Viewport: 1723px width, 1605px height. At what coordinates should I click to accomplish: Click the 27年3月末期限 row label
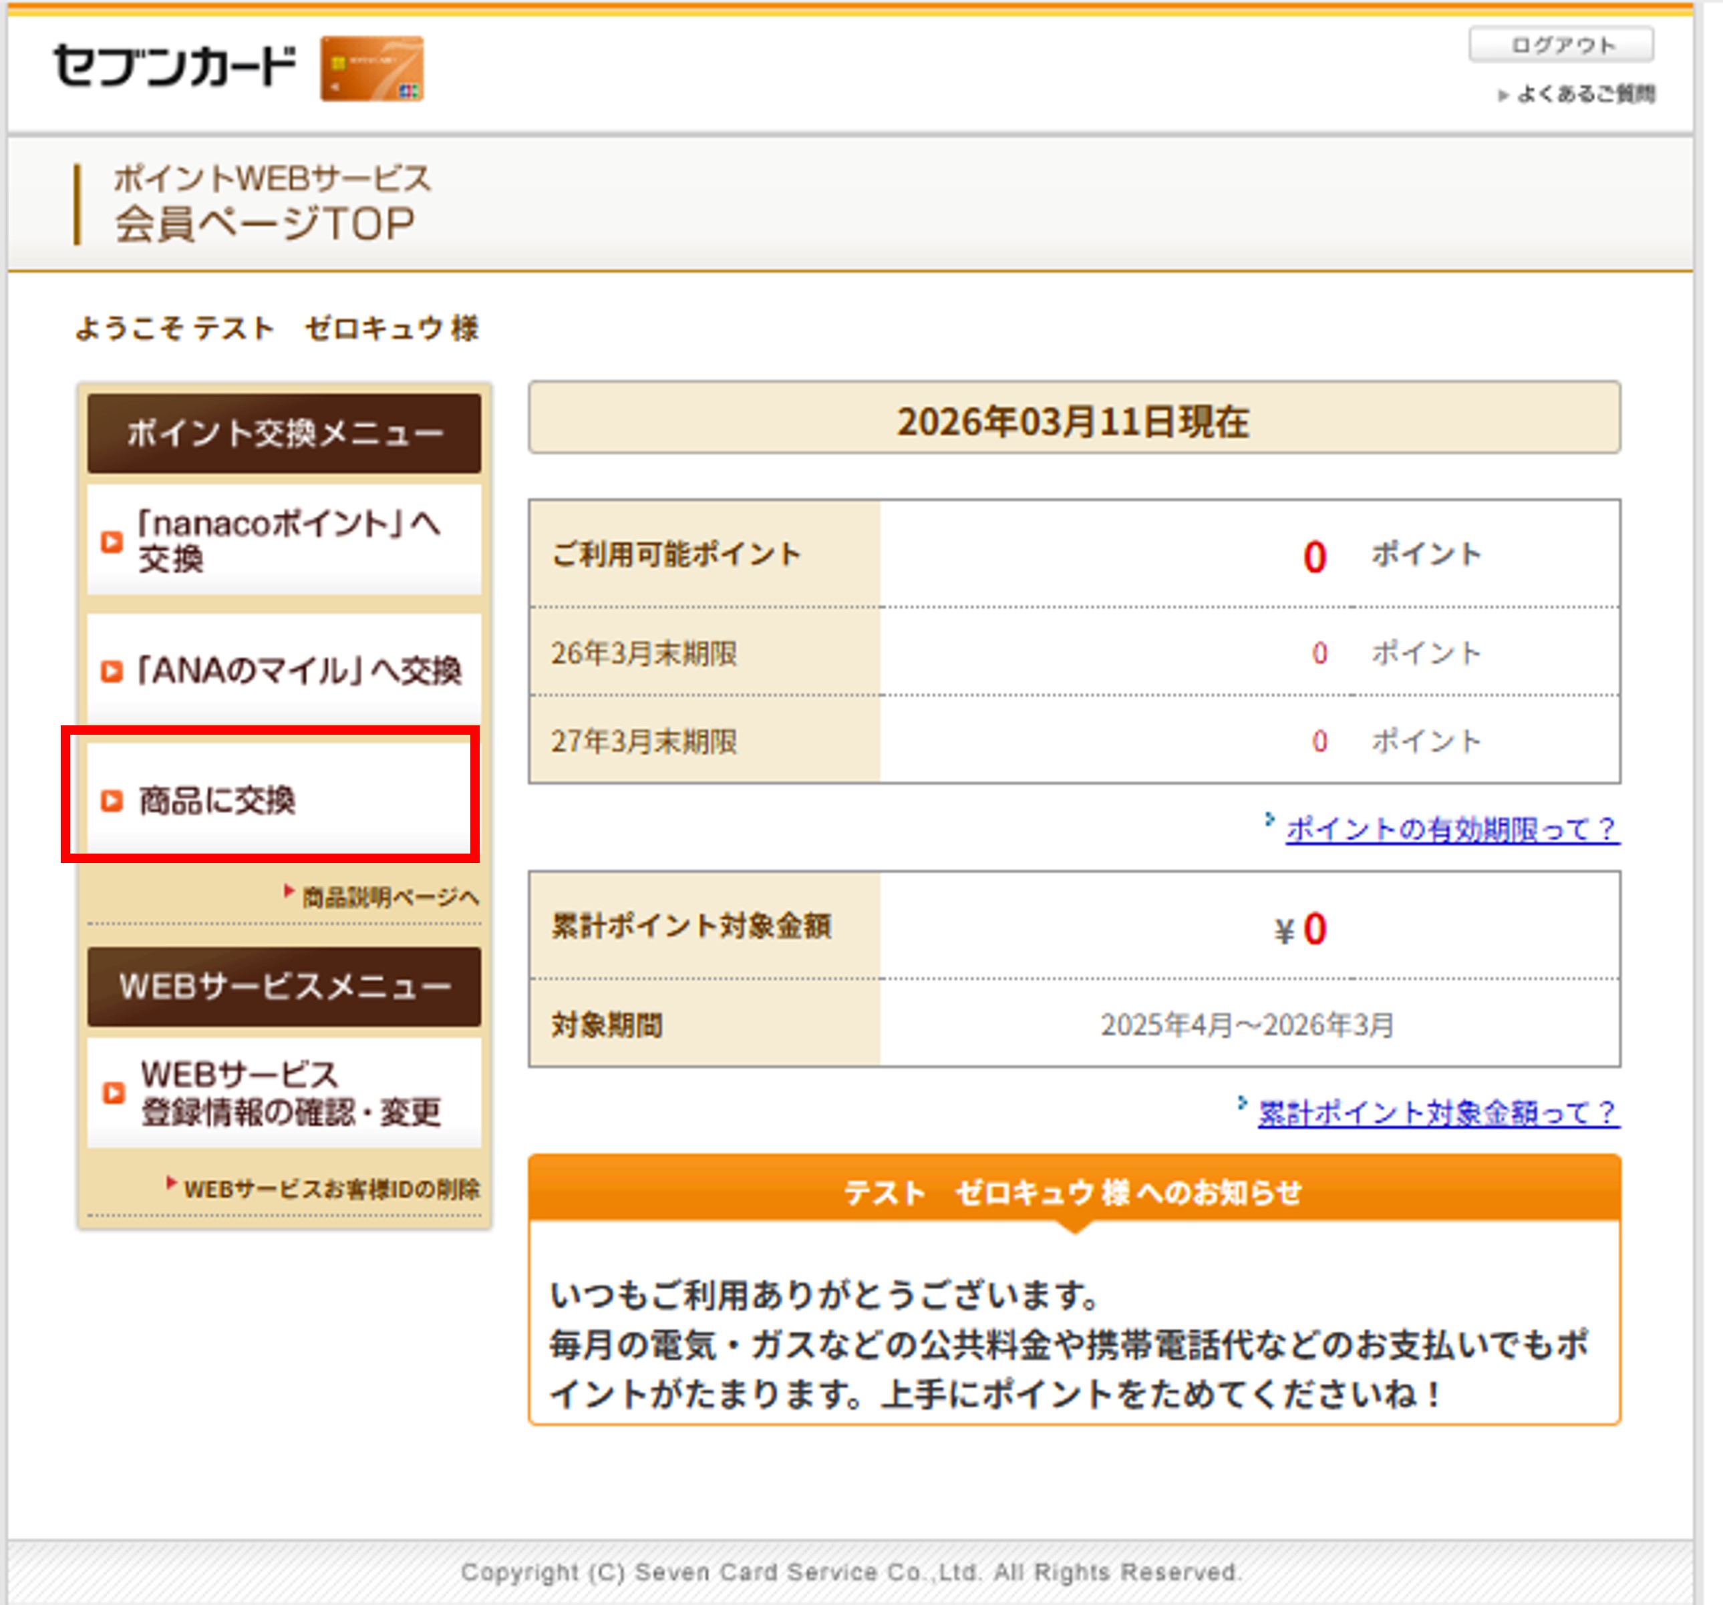[644, 741]
